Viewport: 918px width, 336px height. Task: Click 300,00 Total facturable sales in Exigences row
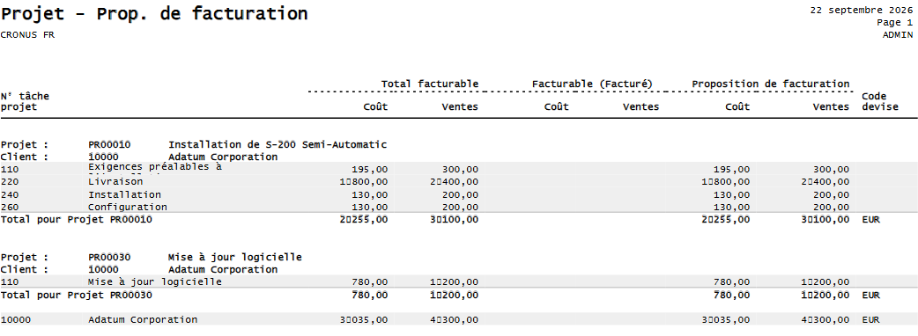(460, 170)
